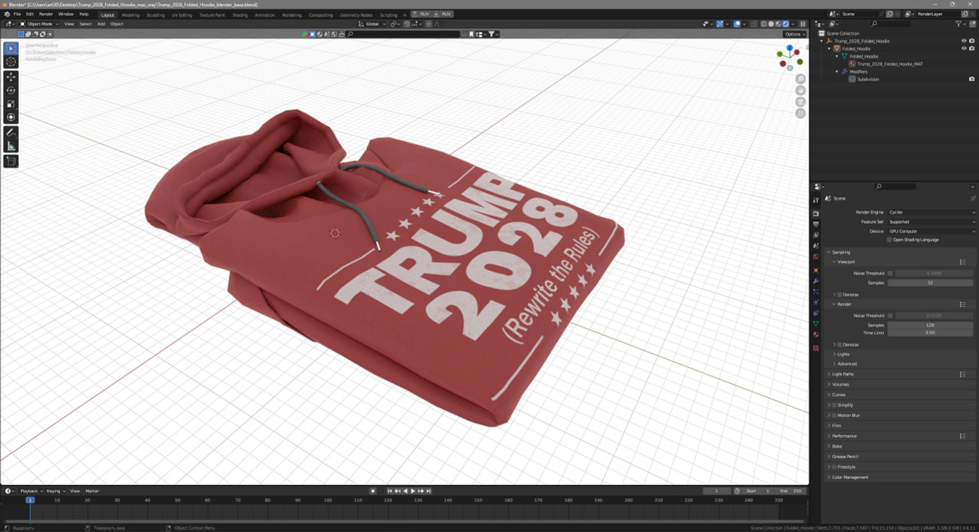
Task: Switch to the UV Editing workspace tab
Action: tap(182, 15)
